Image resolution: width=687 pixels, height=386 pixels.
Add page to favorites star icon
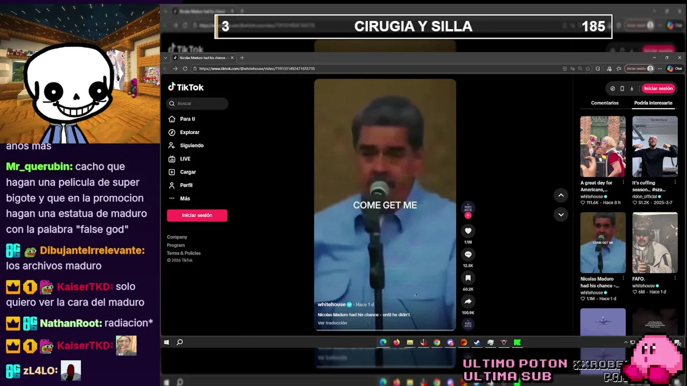589,69
